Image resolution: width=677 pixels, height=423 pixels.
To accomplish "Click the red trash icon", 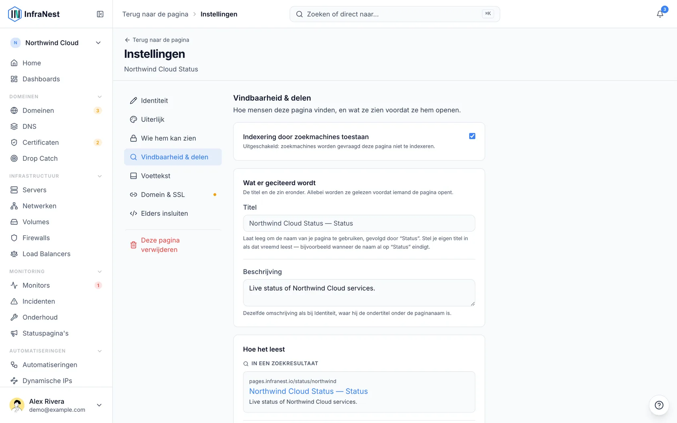I will (x=134, y=245).
